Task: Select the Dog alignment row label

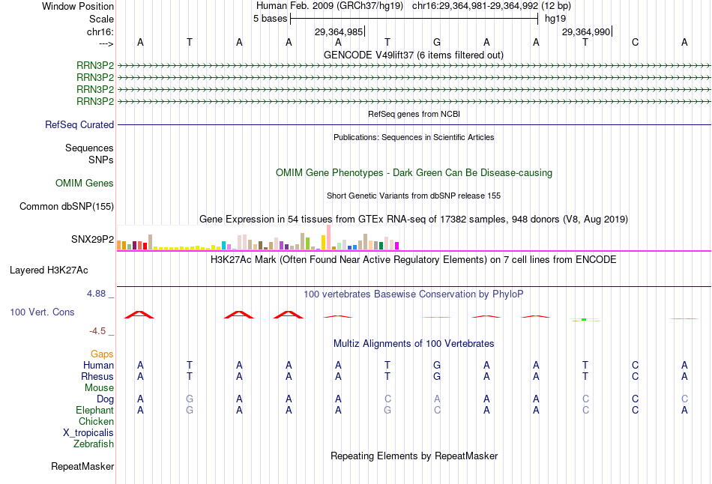Action: (x=105, y=399)
